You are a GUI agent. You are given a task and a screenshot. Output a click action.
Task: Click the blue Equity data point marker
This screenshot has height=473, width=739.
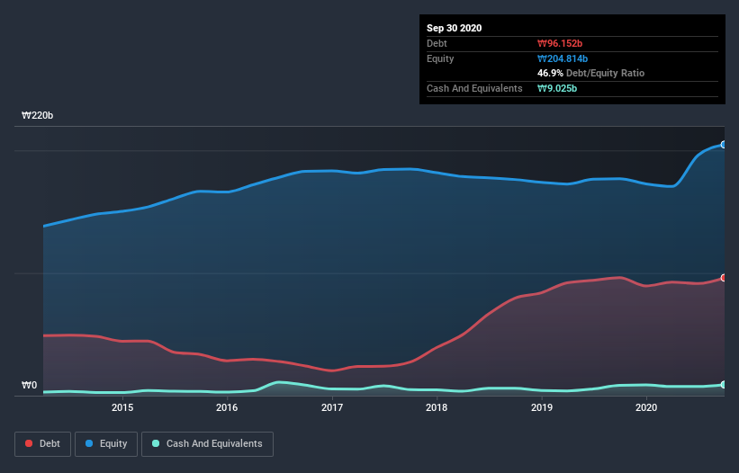pyautogui.click(x=724, y=145)
